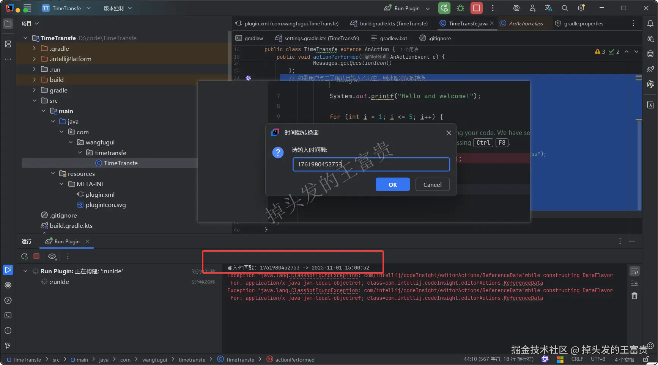Collapse the src folder
The height and width of the screenshot is (365, 658).
click(x=35, y=100)
